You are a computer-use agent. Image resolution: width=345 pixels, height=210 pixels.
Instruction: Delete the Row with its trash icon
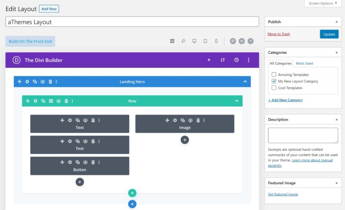(x=66, y=101)
